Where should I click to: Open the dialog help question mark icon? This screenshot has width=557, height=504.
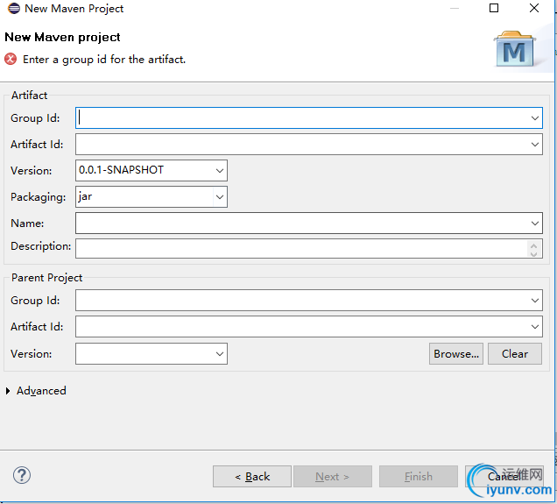click(x=22, y=475)
